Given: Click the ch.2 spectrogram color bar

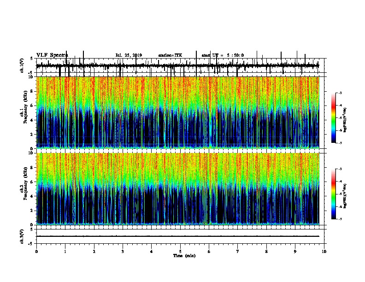Looking at the screenshot, I should (334, 194).
